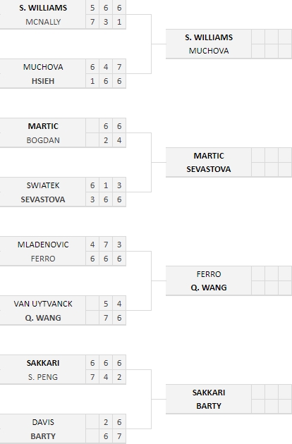Image resolution: width=292 pixels, height=444 pixels.
Task: Select MARTIC in second-round match
Action: pos(209,156)
